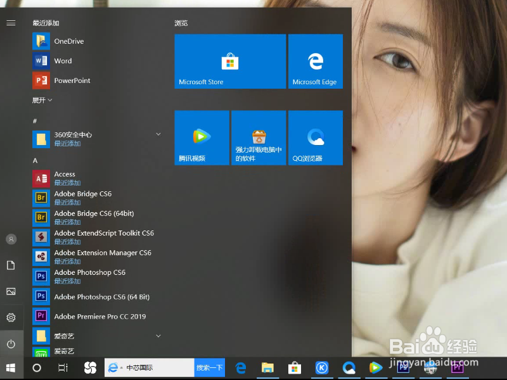507x380 pixels.
Task: Toggle the Start menu hamburger button
Action: (x=11, y=23)
